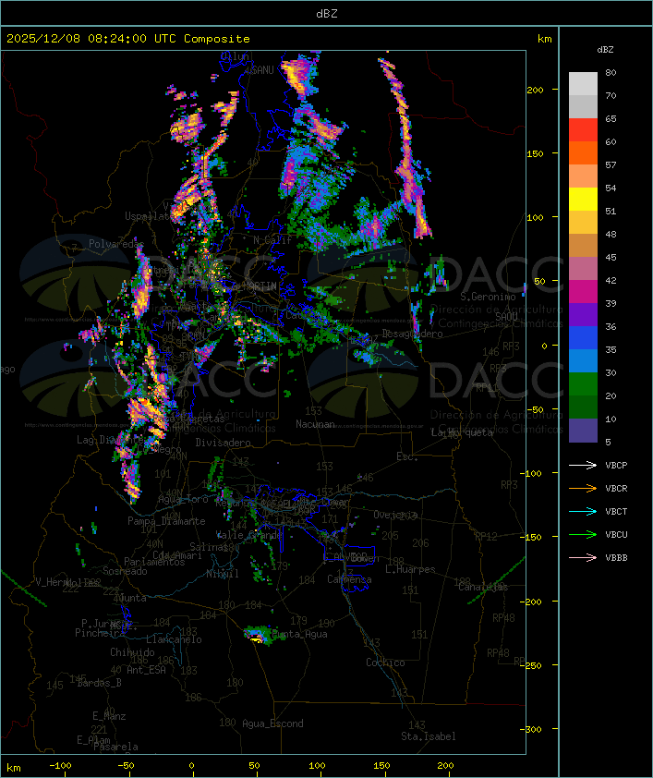The width and height of the screenshot is (653, 778).
Task: Select the VBCR legend label
Action: coord(616,489)
